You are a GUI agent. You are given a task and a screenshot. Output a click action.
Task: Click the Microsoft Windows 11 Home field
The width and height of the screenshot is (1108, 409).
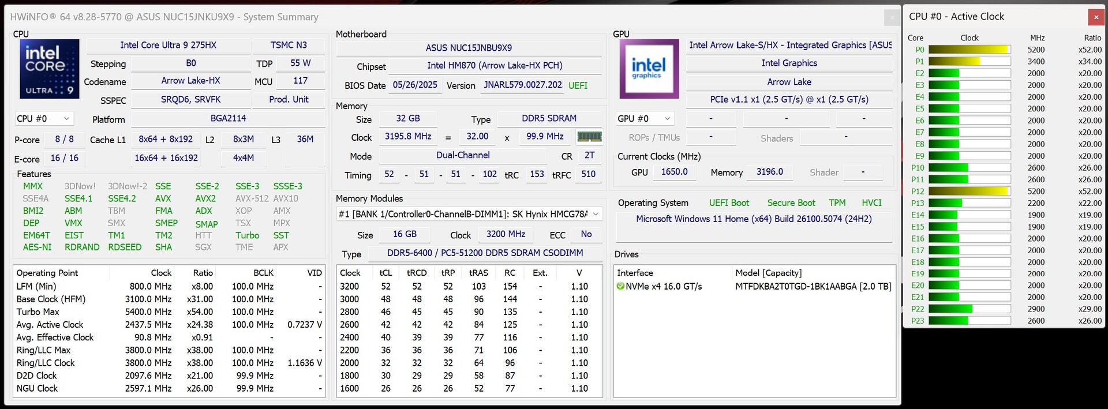[x=754, y=219]
